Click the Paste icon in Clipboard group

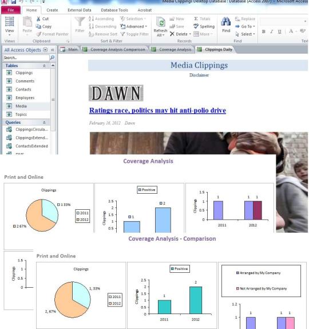point(27,22)
